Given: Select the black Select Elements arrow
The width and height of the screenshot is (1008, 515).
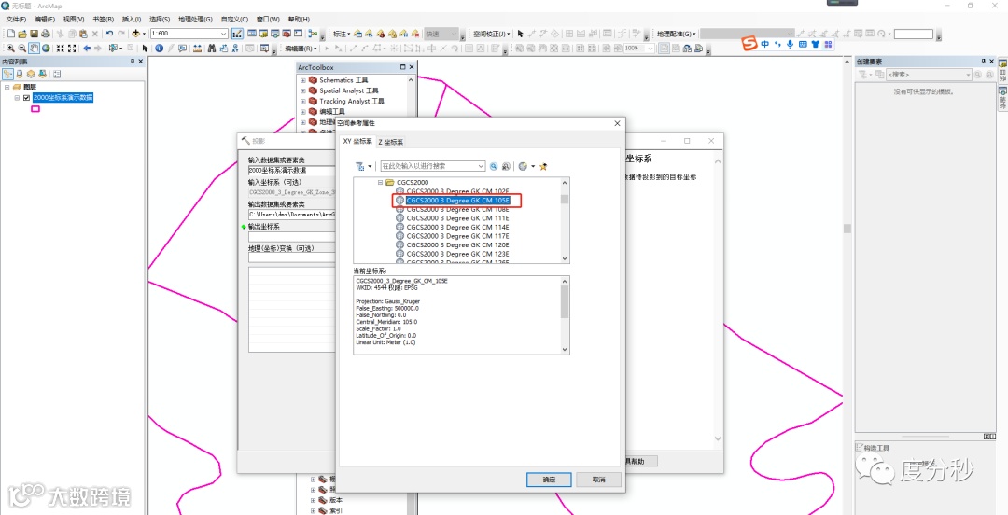Looking at the screenshot, I should (x=145, y=49).
